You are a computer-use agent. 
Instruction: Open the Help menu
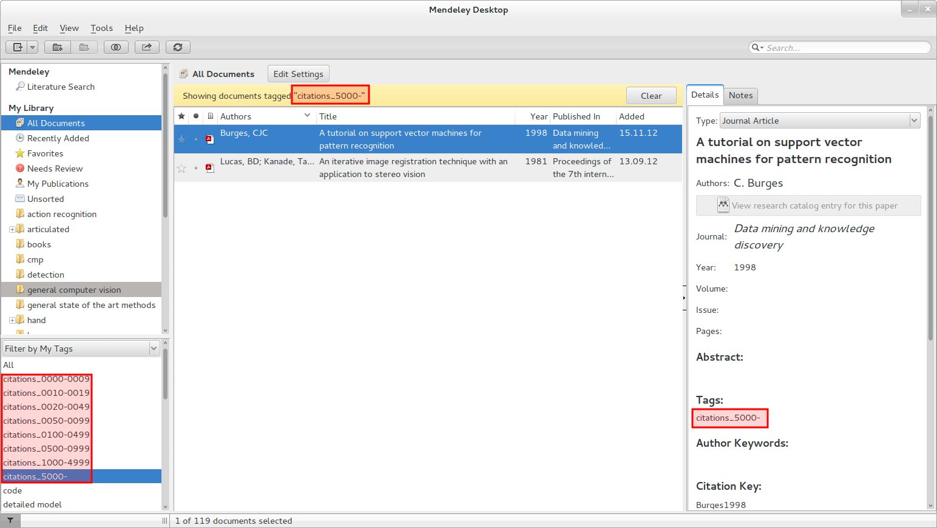tap(134, 28)
